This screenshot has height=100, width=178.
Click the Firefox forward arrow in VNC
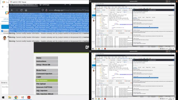point(17,10)
